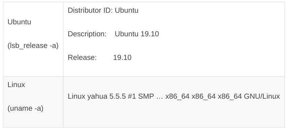Viewport: 287px width, 131px height.
Task: Click the Distributor ID: label
Action: pos(90,11)
